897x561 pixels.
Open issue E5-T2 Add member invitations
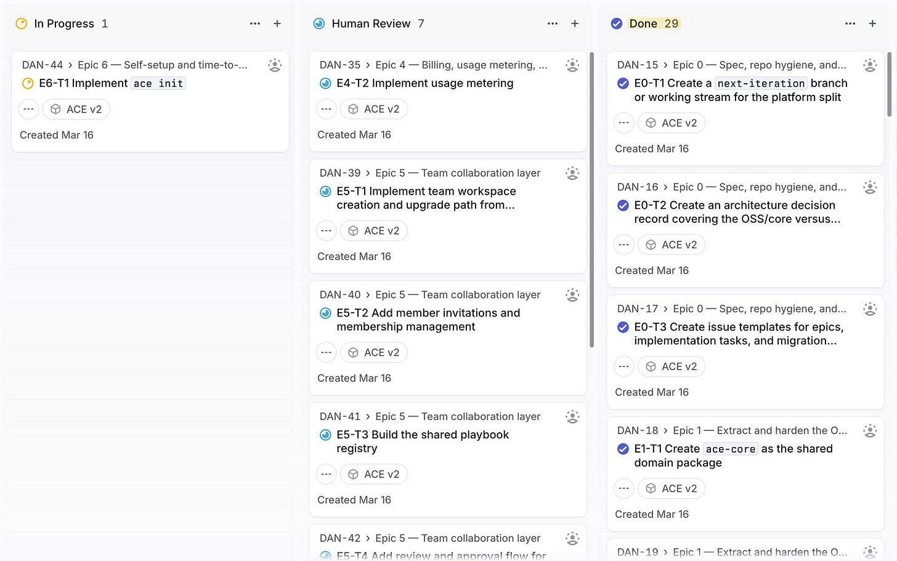(428, 320)
